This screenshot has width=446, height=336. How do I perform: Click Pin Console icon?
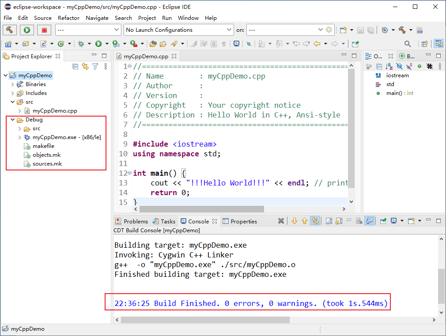coord(383,221)
